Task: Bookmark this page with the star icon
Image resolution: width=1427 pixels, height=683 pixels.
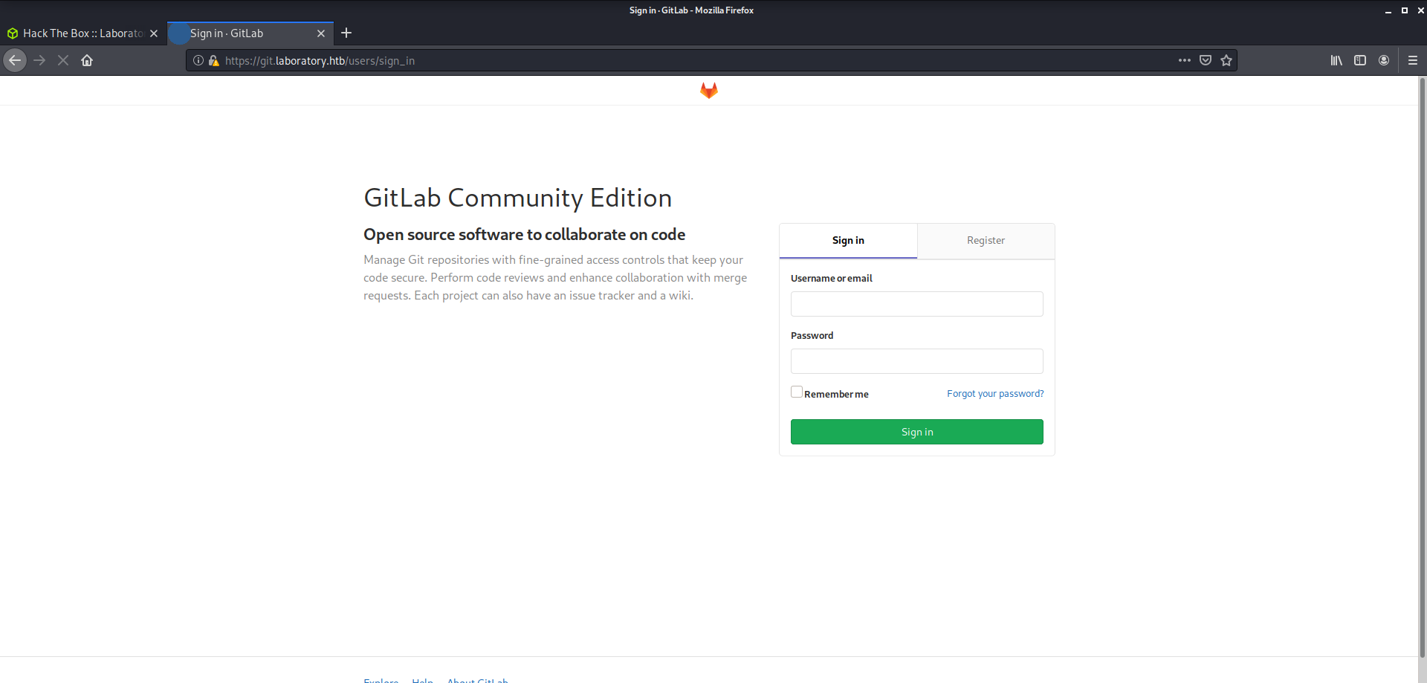Action: 1226,60
